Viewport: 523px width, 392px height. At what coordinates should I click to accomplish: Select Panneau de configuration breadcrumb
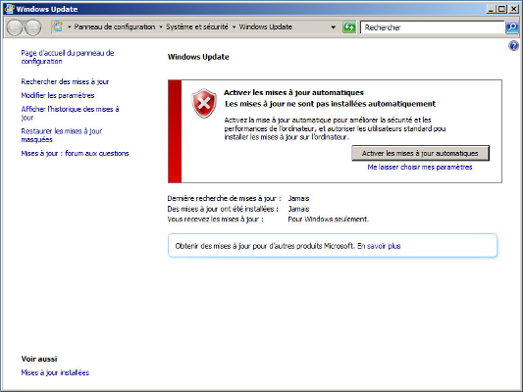[x=115, y=26]
